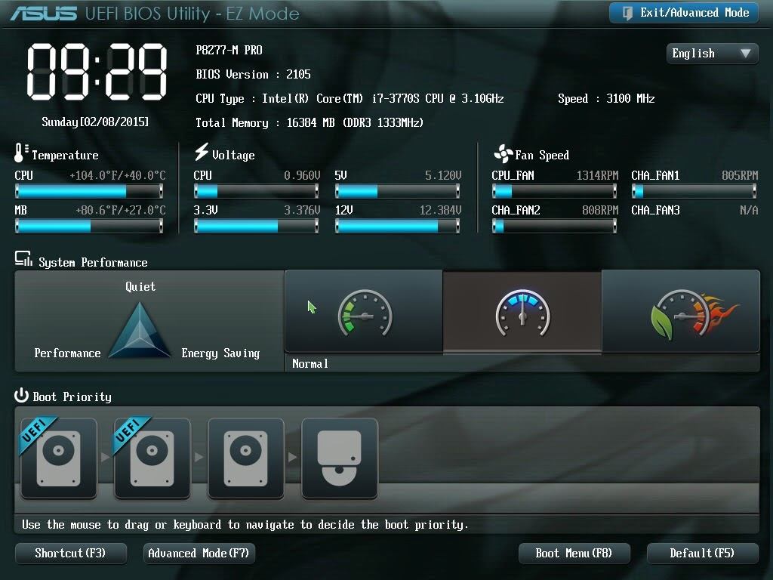Open the English language dropdown

pyautogui.click(x=710, y=54)
